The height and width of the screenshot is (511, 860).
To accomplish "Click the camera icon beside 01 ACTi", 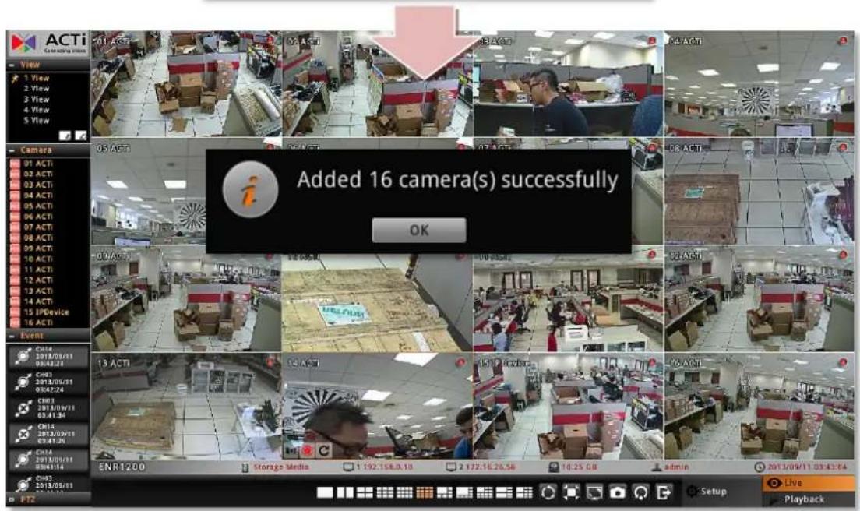I will [15, 164].
